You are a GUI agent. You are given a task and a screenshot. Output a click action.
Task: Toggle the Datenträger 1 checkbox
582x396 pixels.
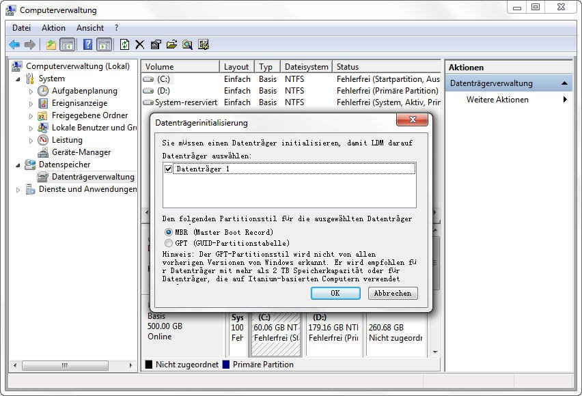[169, 169]
